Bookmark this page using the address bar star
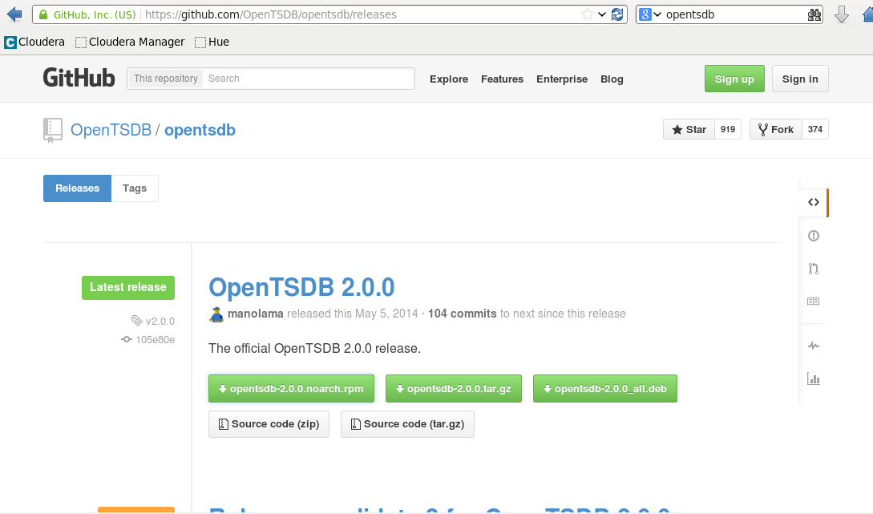The image size is (873, 514). tap(588, 14)
